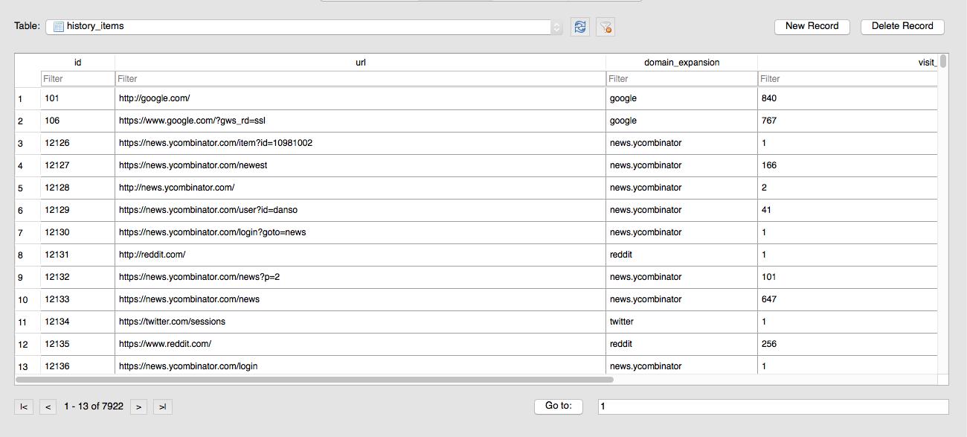This screenshot has width=967, height=437.
Task: Click the New Record button
Action: click(812, 26)
